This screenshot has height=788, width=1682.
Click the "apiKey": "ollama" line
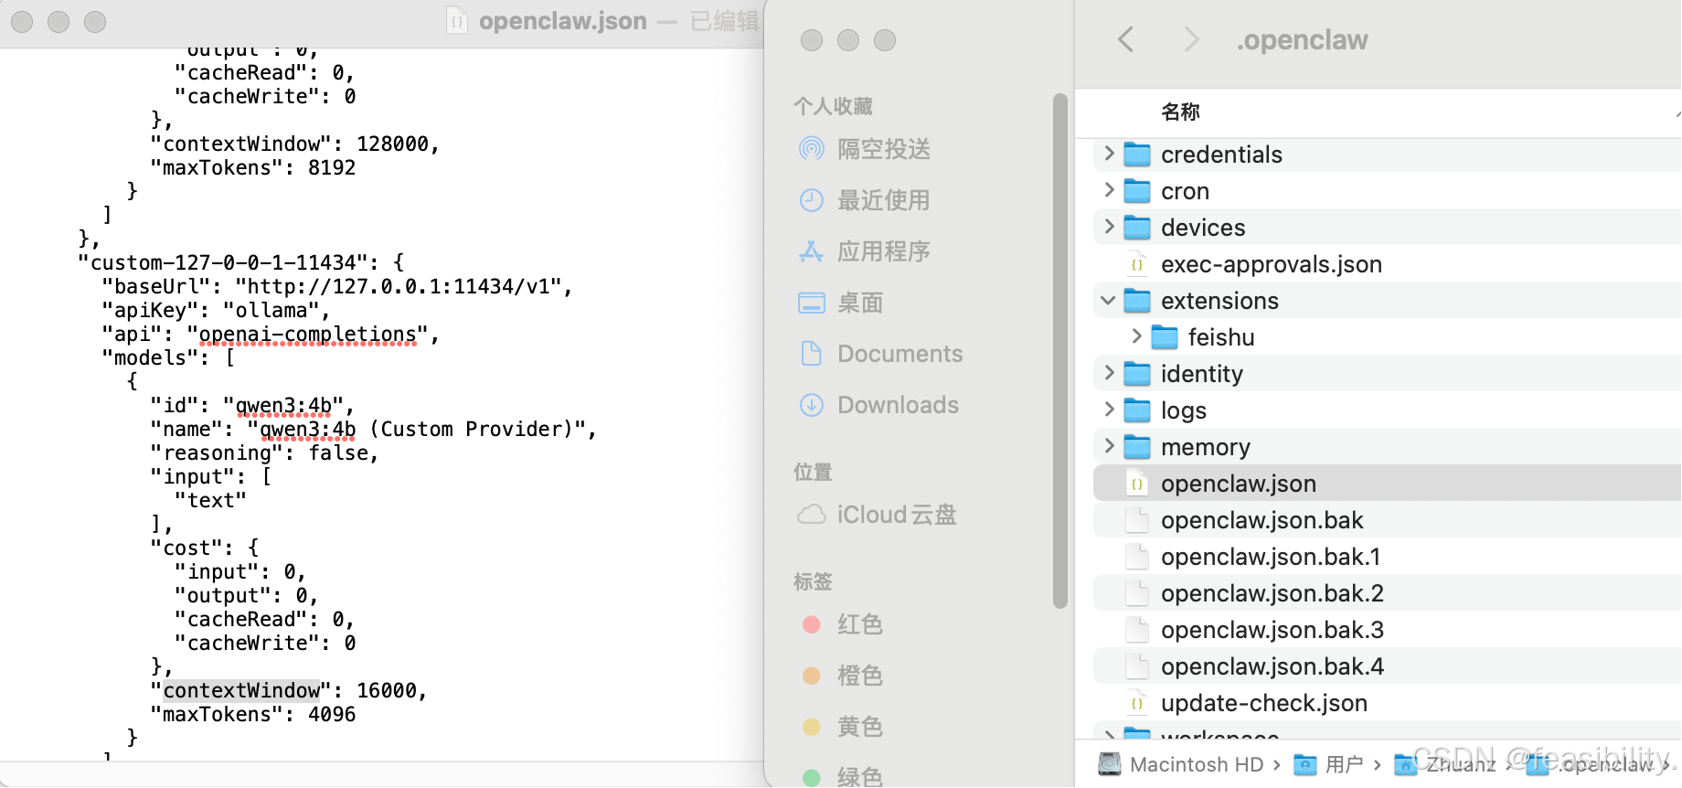tap(216, 310)
